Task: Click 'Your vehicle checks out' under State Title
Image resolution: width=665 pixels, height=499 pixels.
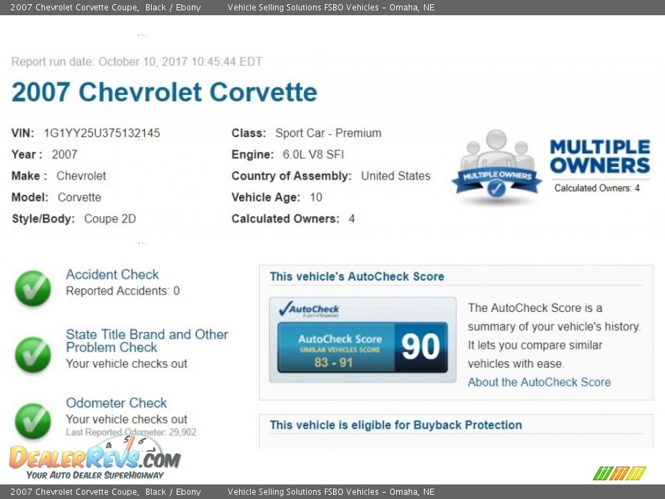Action: point(126,364)
